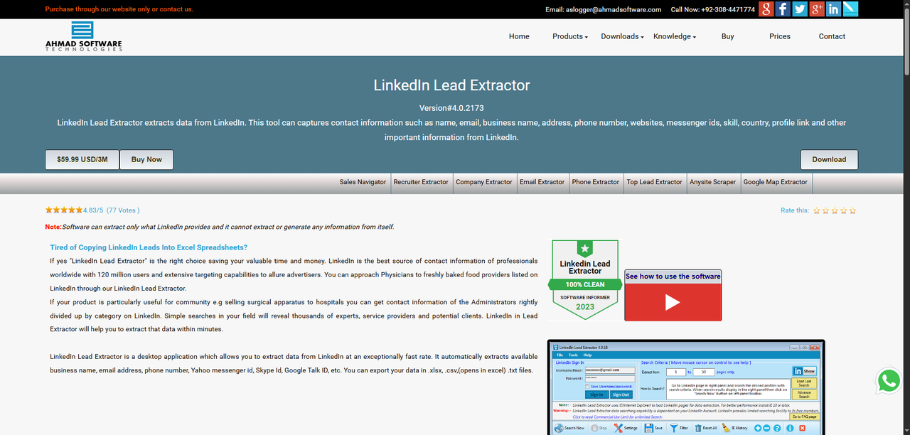The width and height of the screenshot is (910, 435).
Task: Open the blog pen icon in top bar
Action: point(850,9)
